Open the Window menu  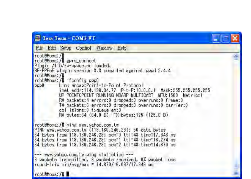pyautogui.click(x=104, y=48)
